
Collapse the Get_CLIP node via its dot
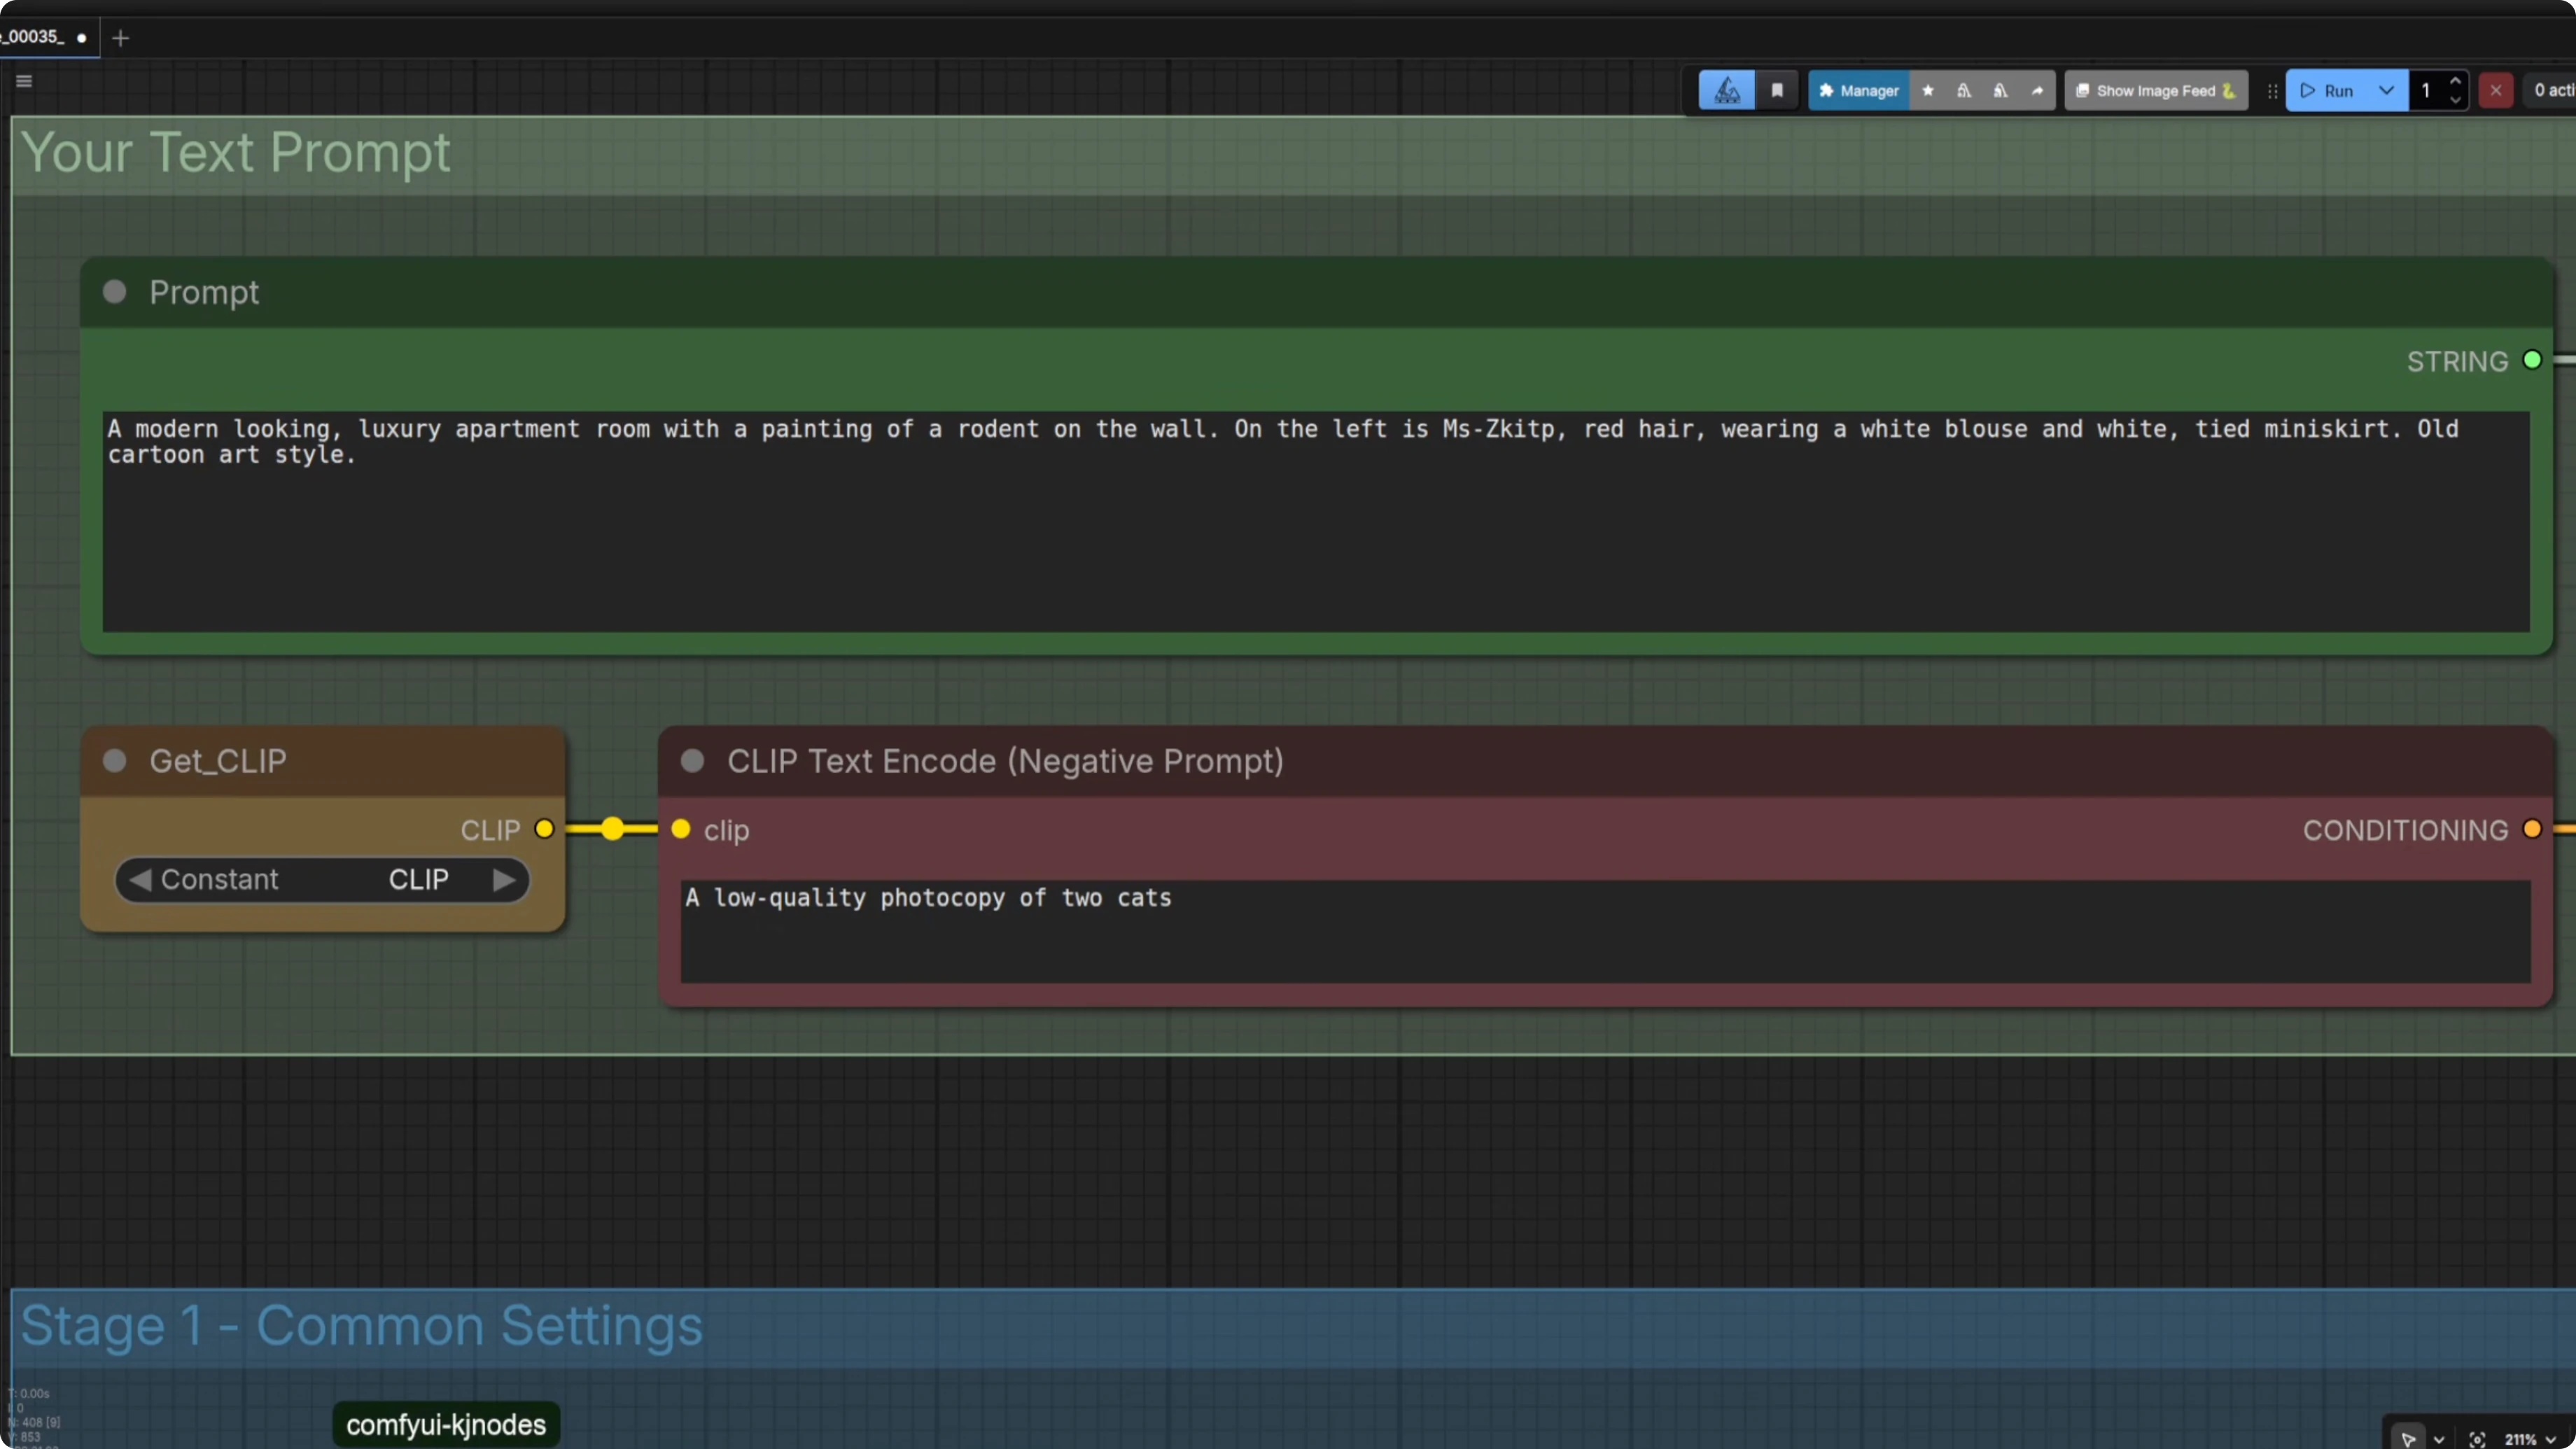coord(115,760)
